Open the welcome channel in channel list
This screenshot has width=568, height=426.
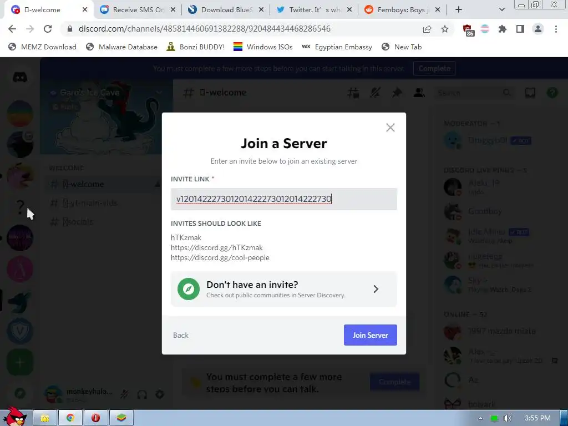click(103, 184)
